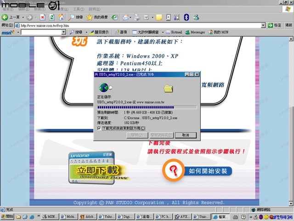
Task: Open the Help menu in menu bar
Action: [x=94, y=9]
